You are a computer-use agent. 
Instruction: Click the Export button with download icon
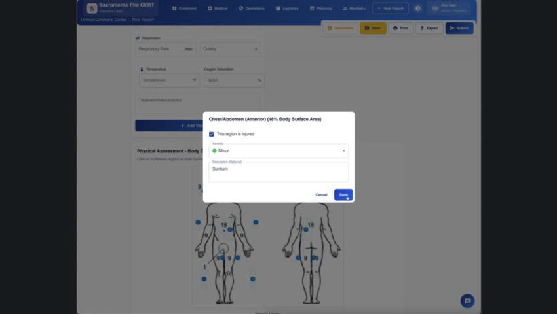point(429,28)
